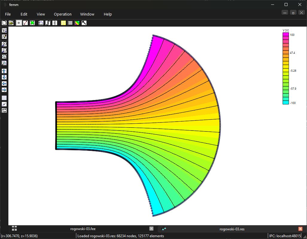Click the integral calculation icon

[x=48, y=23]
